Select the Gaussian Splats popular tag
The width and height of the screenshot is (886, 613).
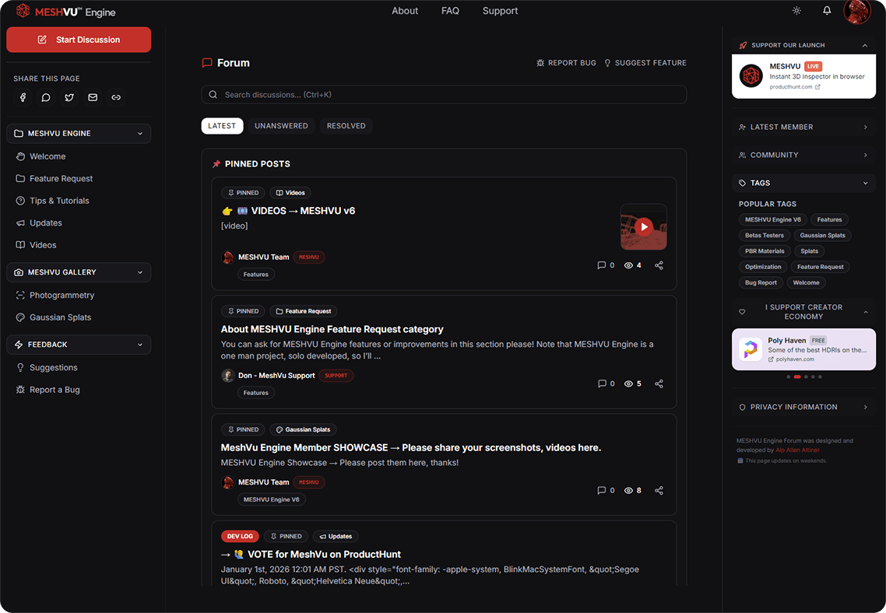(822, 236)
